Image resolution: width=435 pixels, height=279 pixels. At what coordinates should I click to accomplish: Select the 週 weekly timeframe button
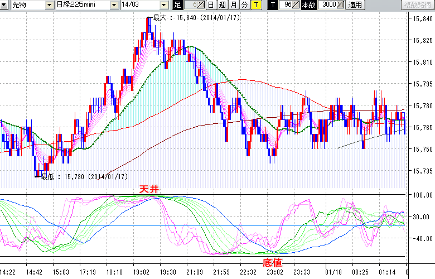(x=222, y=5)
